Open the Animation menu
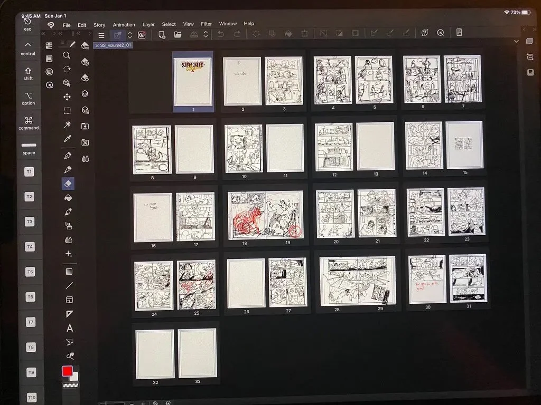Screen dimensions: 541x405 [x=124, y=25]
